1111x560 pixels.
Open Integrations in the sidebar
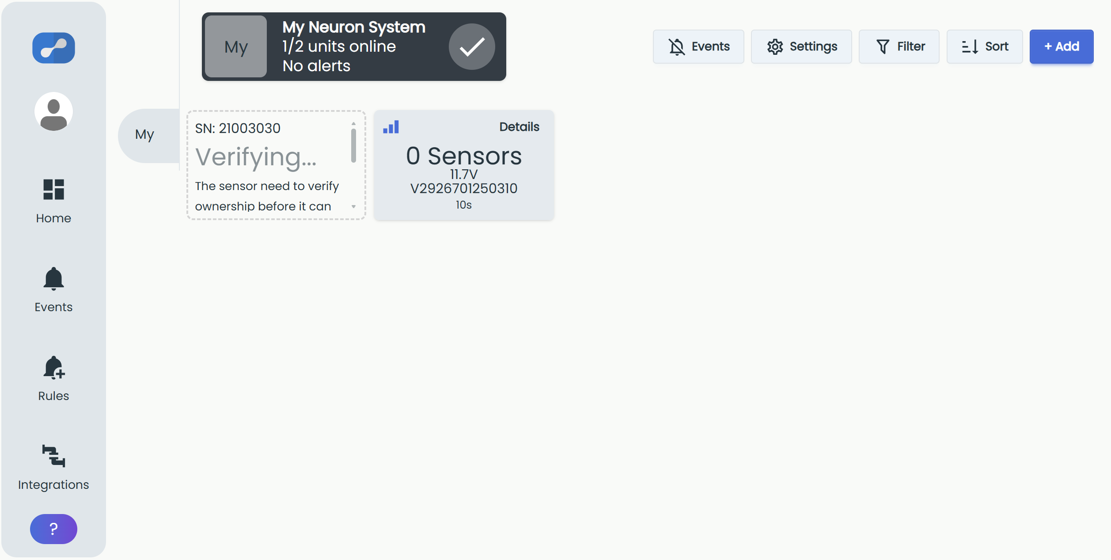(x=53, y=468)
